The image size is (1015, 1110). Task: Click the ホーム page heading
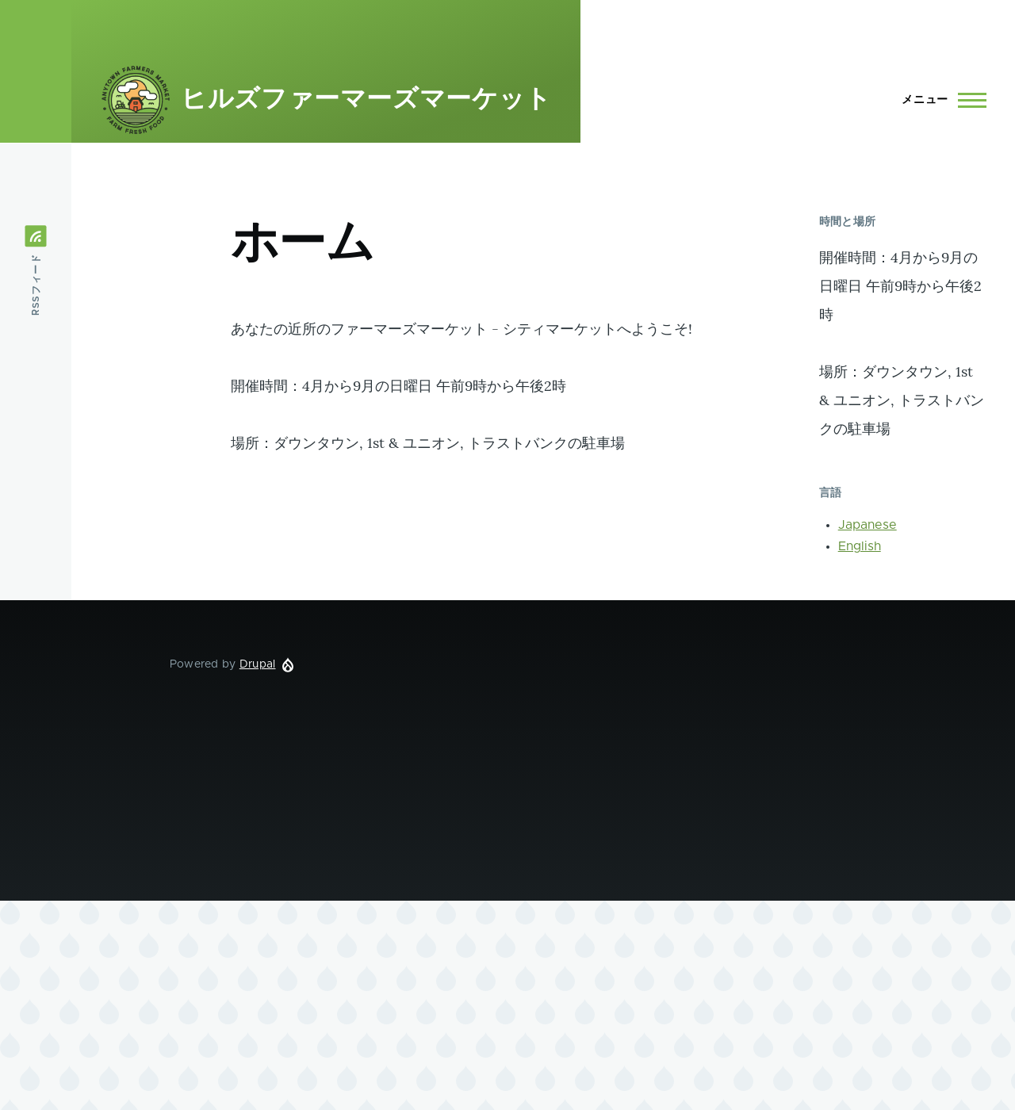pyautogui.click(x=301, y=242)
